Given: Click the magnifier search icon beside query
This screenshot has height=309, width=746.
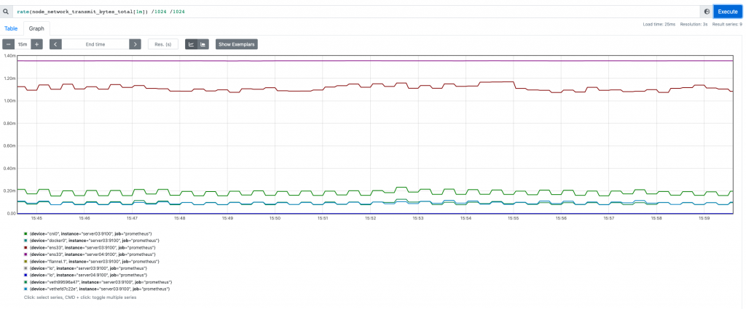Looking at the screenshot, I should tap(6, 12).
